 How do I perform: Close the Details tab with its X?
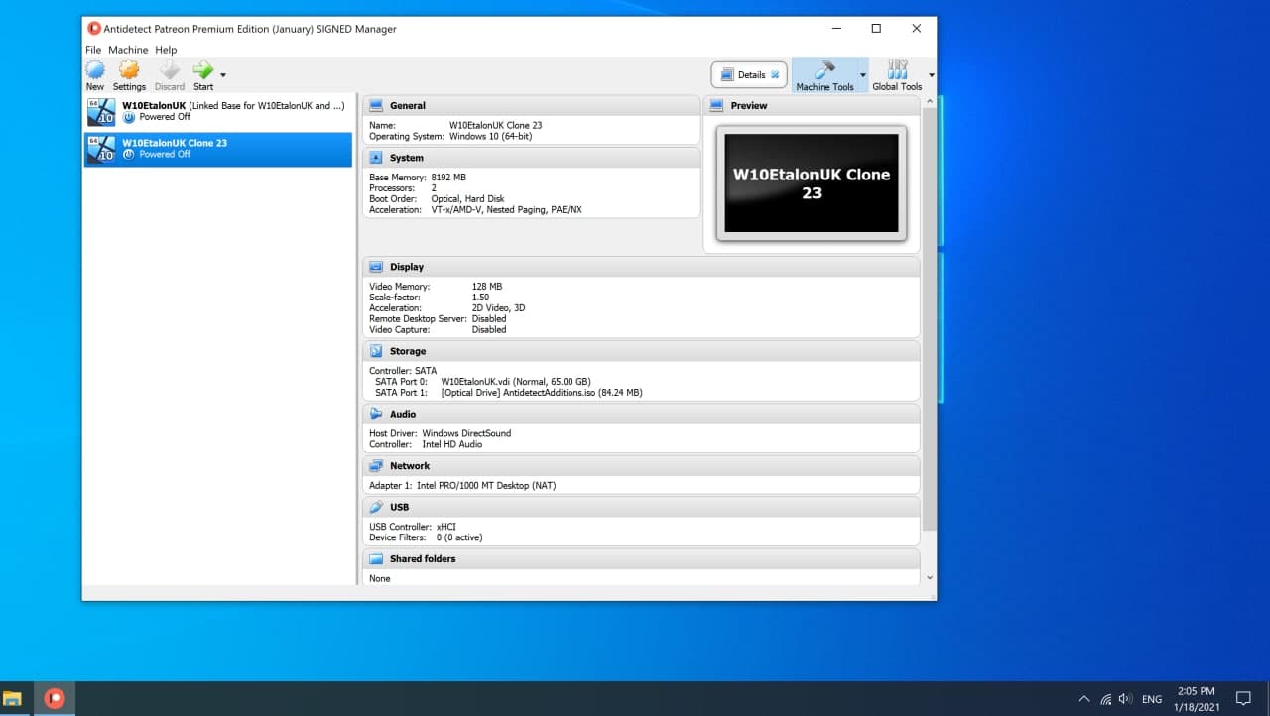(x=775, y=75)
